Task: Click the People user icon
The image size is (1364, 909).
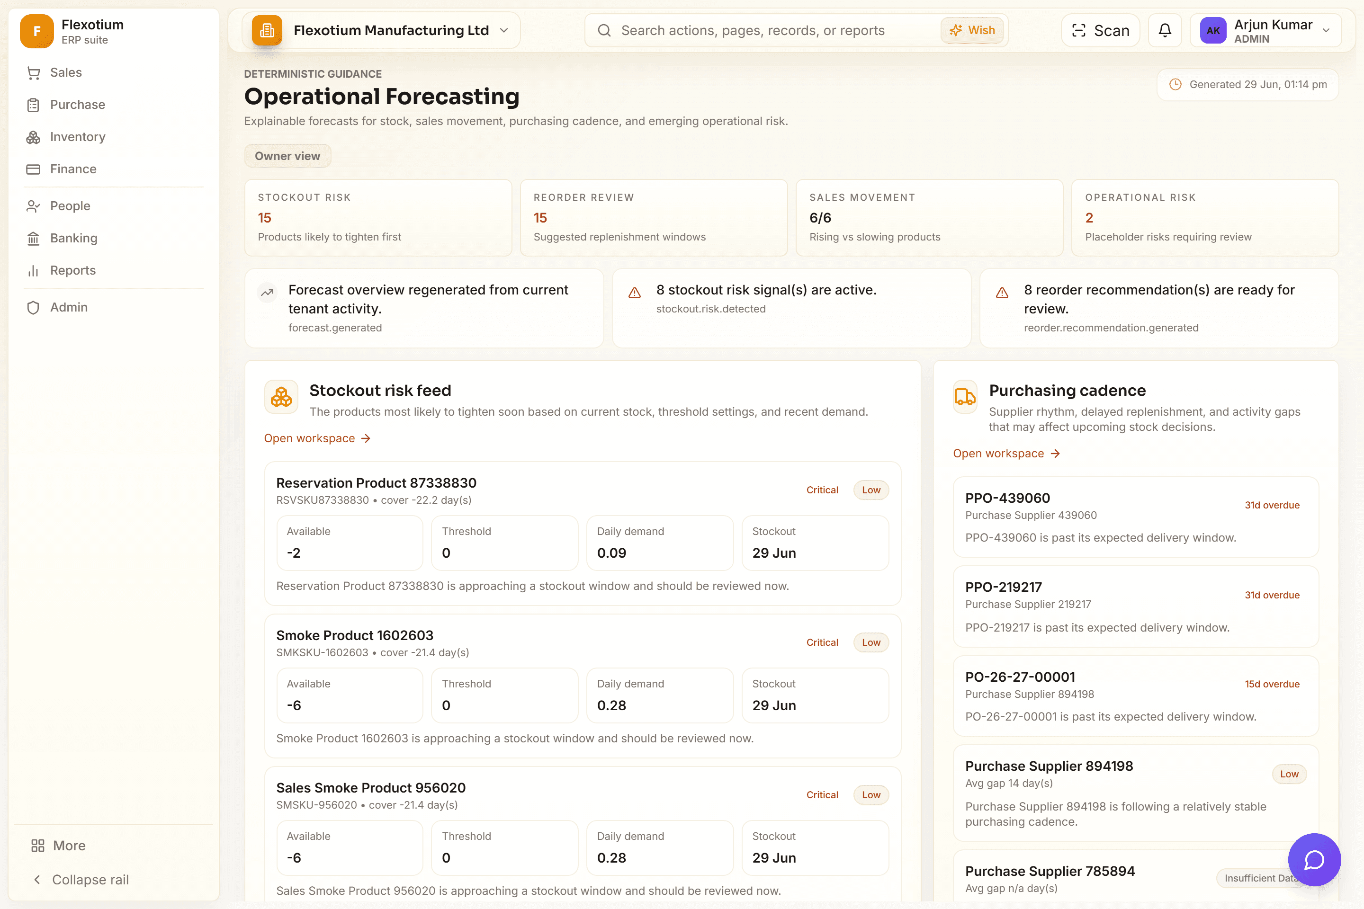Action: click(34, 206)
